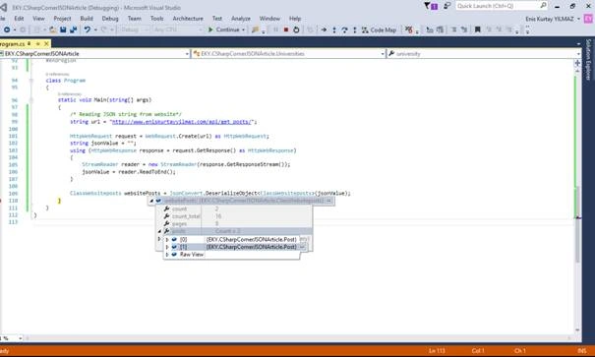Open the View menu
Screen dimensions: 595x357
click(x=38, y=19)
